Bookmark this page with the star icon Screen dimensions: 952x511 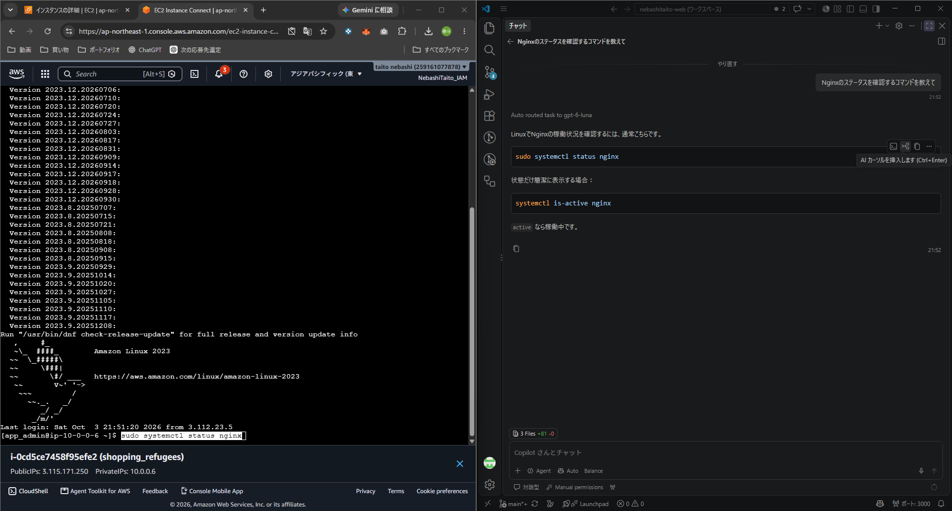323,31
